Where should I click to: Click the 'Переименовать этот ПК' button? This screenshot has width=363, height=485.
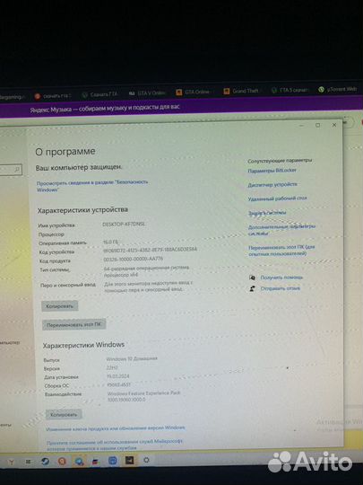(74, 325)
